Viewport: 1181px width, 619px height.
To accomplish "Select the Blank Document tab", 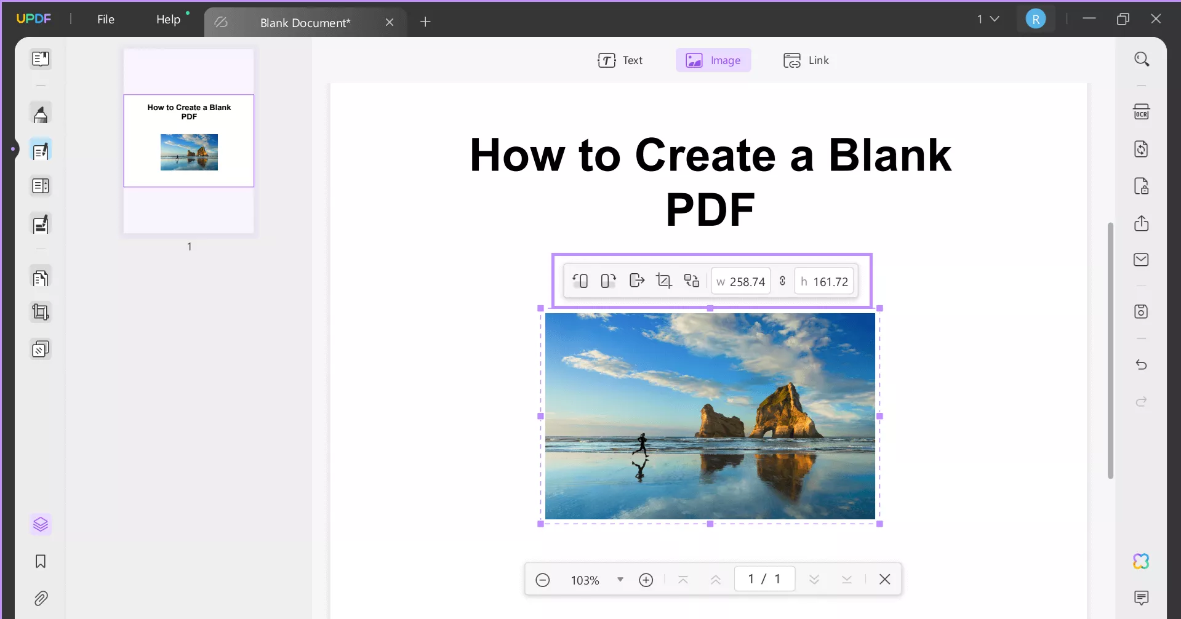I will tap(305, 23).
